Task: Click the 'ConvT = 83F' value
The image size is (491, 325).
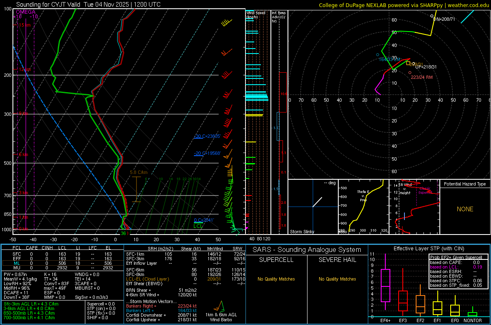Action: pos(56,284)
